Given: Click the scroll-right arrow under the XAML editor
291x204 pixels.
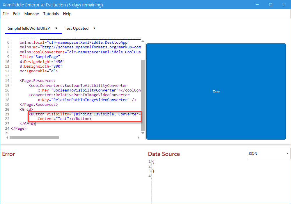Looking at the screenshot, I should pos(139,137).
